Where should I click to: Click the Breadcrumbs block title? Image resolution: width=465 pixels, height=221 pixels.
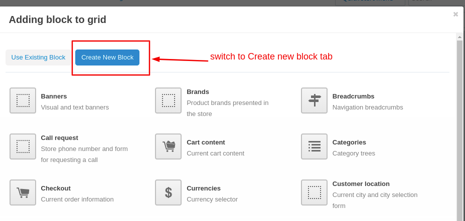[353, 96]
